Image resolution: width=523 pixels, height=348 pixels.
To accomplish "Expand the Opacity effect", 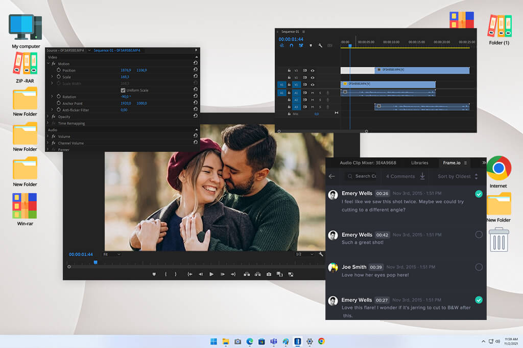I will click(48, 117).
